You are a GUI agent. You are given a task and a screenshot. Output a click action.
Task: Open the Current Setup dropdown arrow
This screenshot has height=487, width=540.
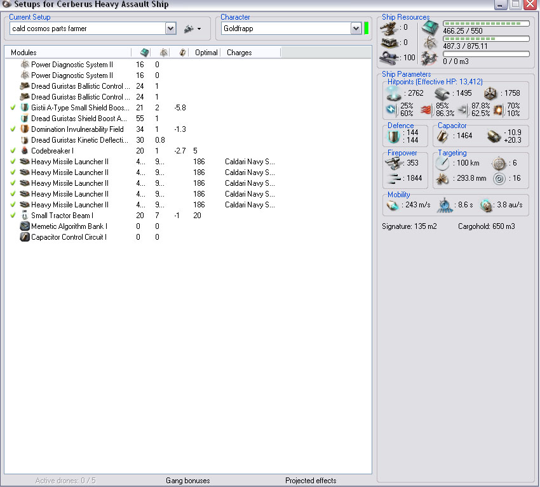170,29
